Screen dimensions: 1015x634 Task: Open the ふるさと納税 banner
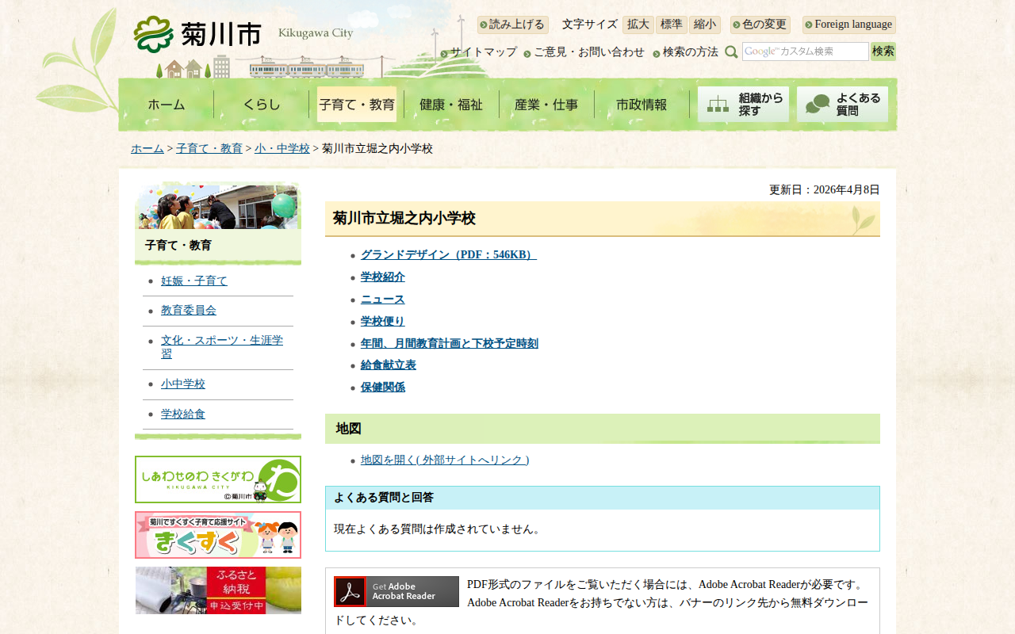point(218,590)
